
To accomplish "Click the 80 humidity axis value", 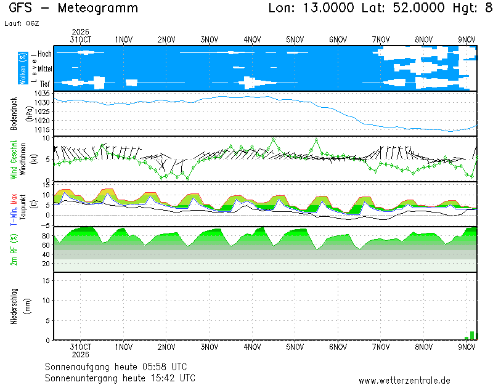I will [46, 236].
